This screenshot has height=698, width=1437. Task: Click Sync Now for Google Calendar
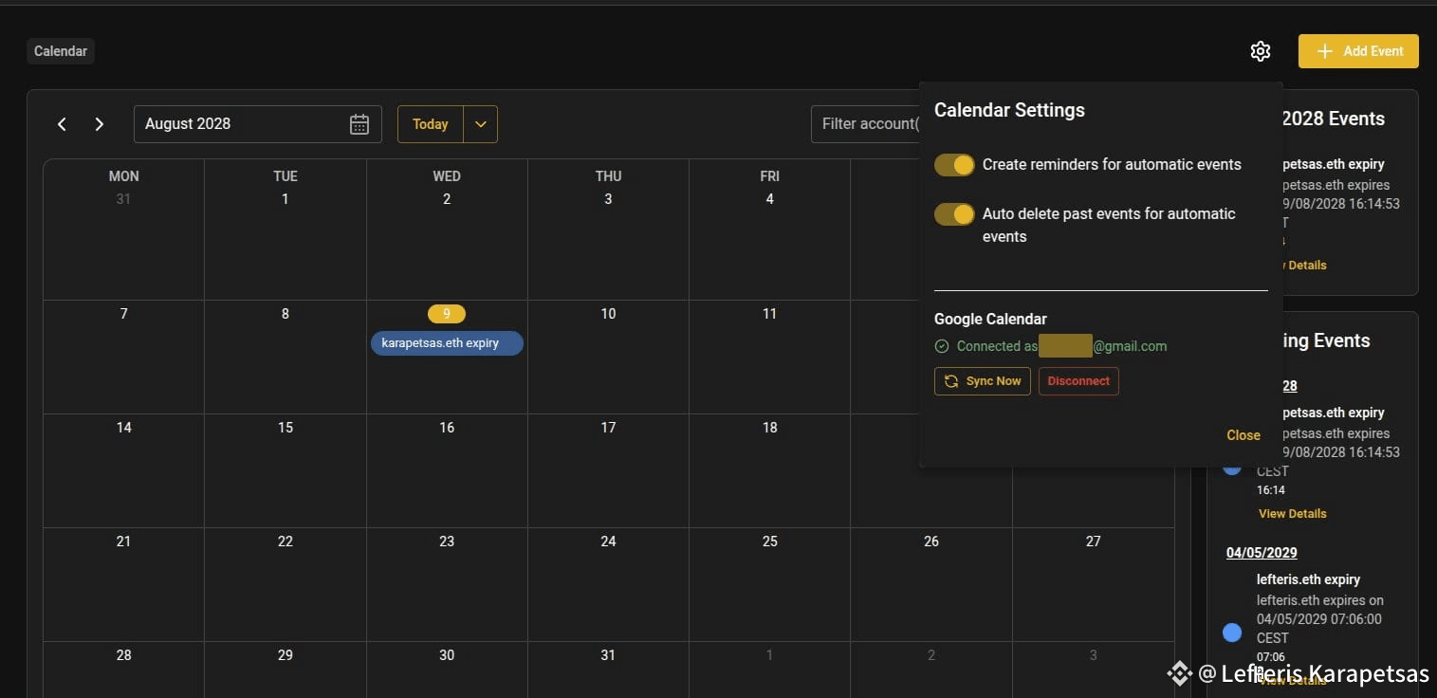pos(983,381)
